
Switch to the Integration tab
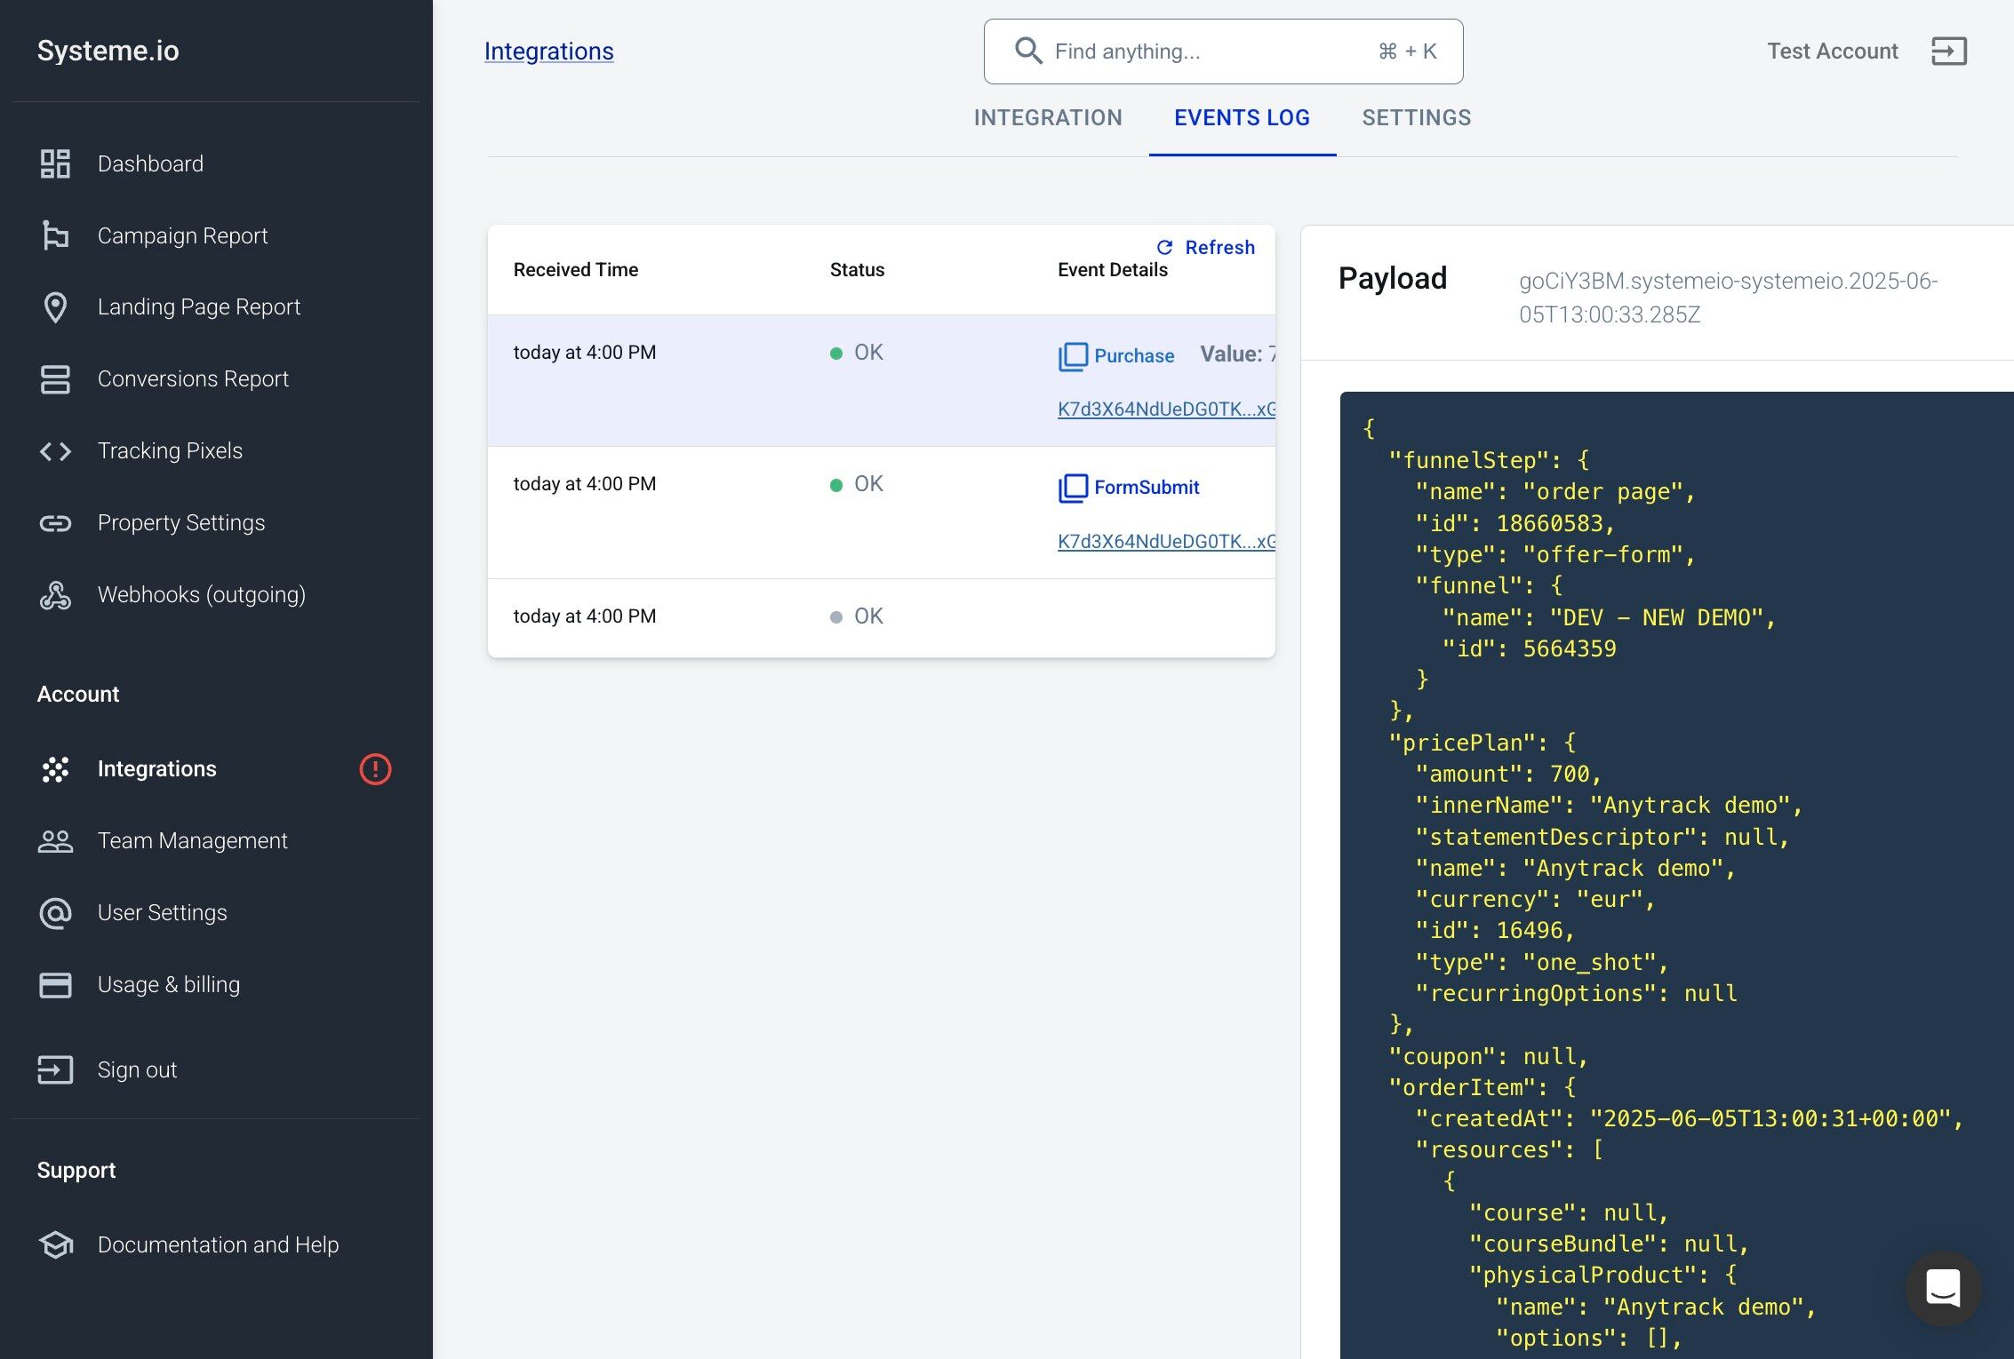pos(1048,117)
